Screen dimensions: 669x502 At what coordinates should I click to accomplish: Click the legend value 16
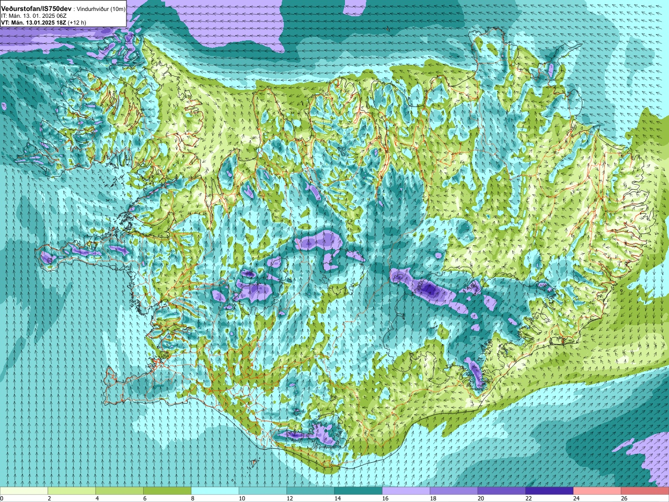click(385, 498)
